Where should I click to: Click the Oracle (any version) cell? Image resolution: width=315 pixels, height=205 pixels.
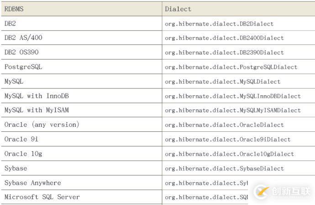tap(42, 124)
